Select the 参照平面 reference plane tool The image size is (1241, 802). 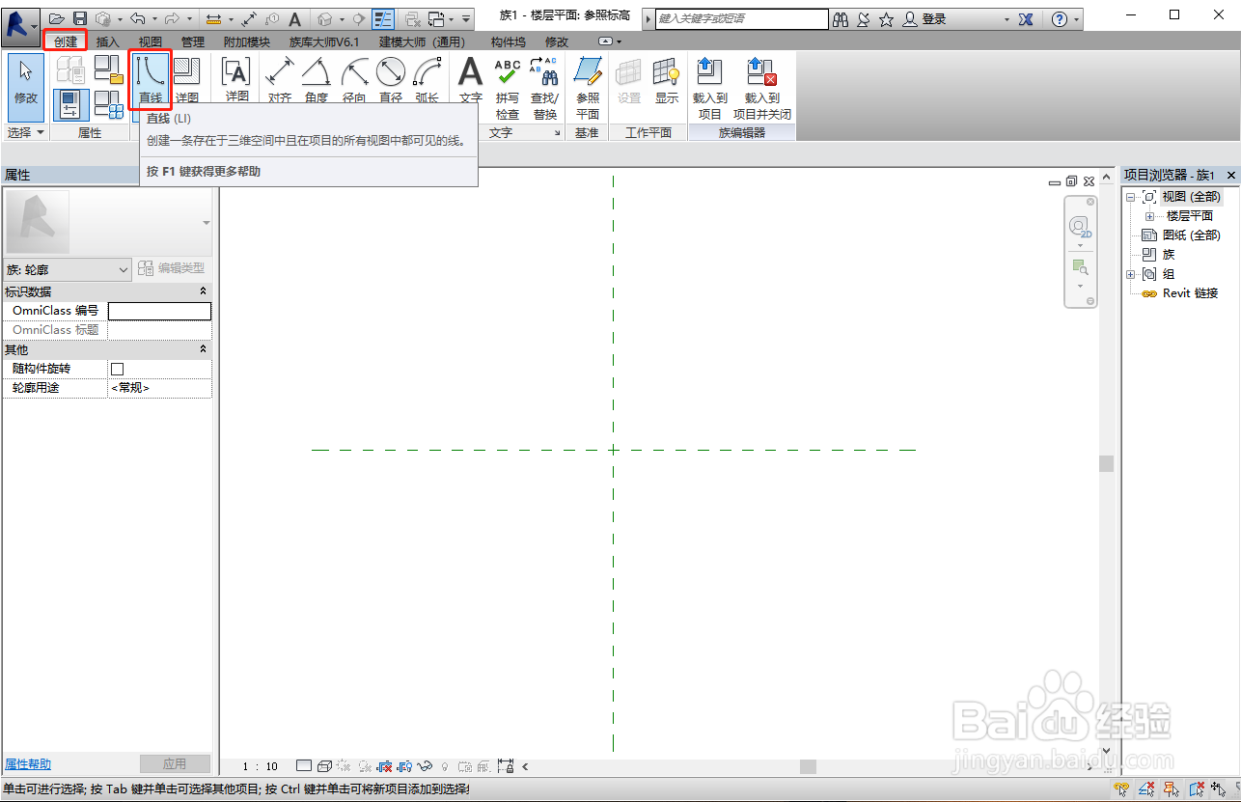point(588,88)
